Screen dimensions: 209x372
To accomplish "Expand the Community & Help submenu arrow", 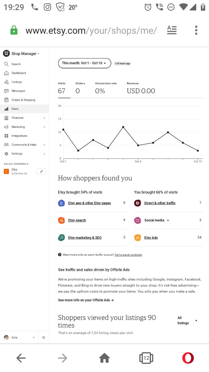I will (44, 145).
